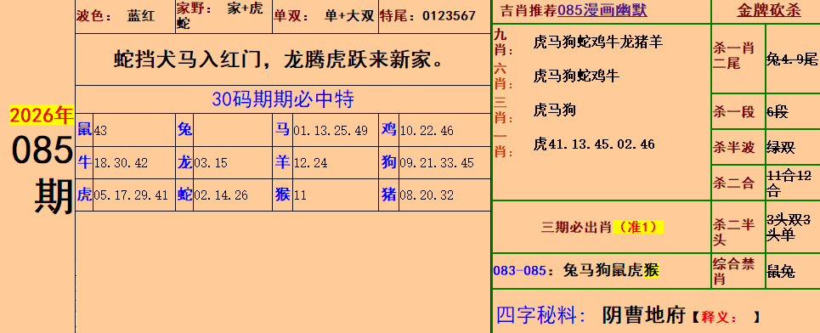Click the 兔 zodiac label
Viewport: 820px width, 333px height.
tap(184, 128)
